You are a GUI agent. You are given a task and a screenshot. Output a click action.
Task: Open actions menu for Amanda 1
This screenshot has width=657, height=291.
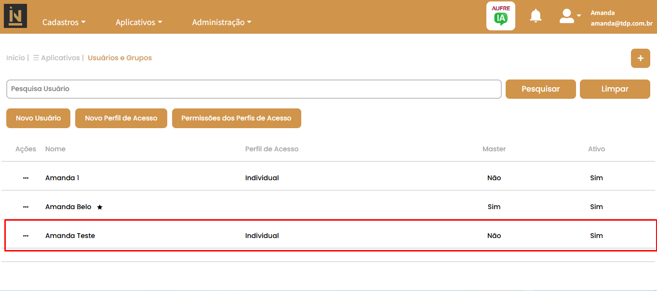(x=26, y=178)
